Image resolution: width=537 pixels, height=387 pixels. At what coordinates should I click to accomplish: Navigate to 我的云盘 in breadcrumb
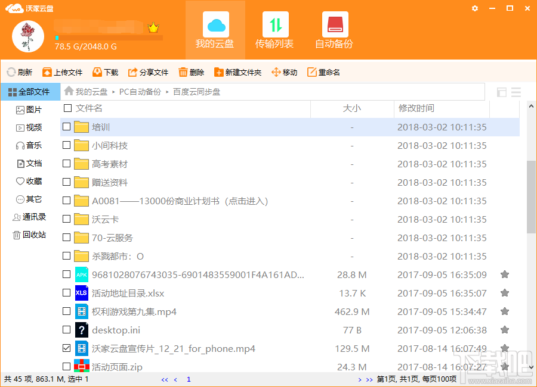tap(91, 92)
